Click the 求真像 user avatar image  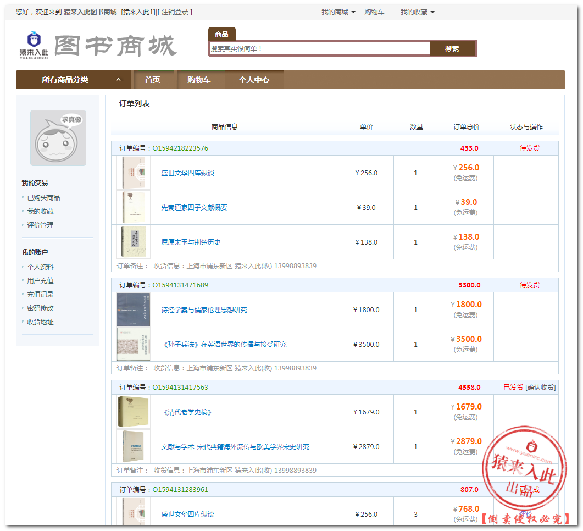(58, 138)
